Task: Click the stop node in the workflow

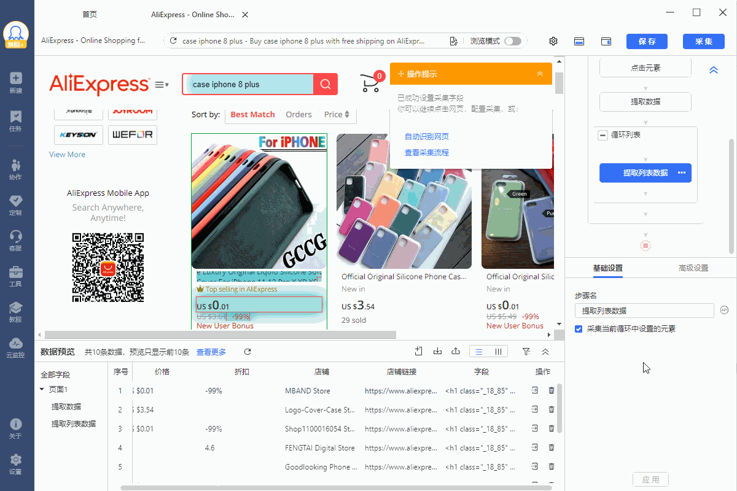Action: click(x=645, y=245)
